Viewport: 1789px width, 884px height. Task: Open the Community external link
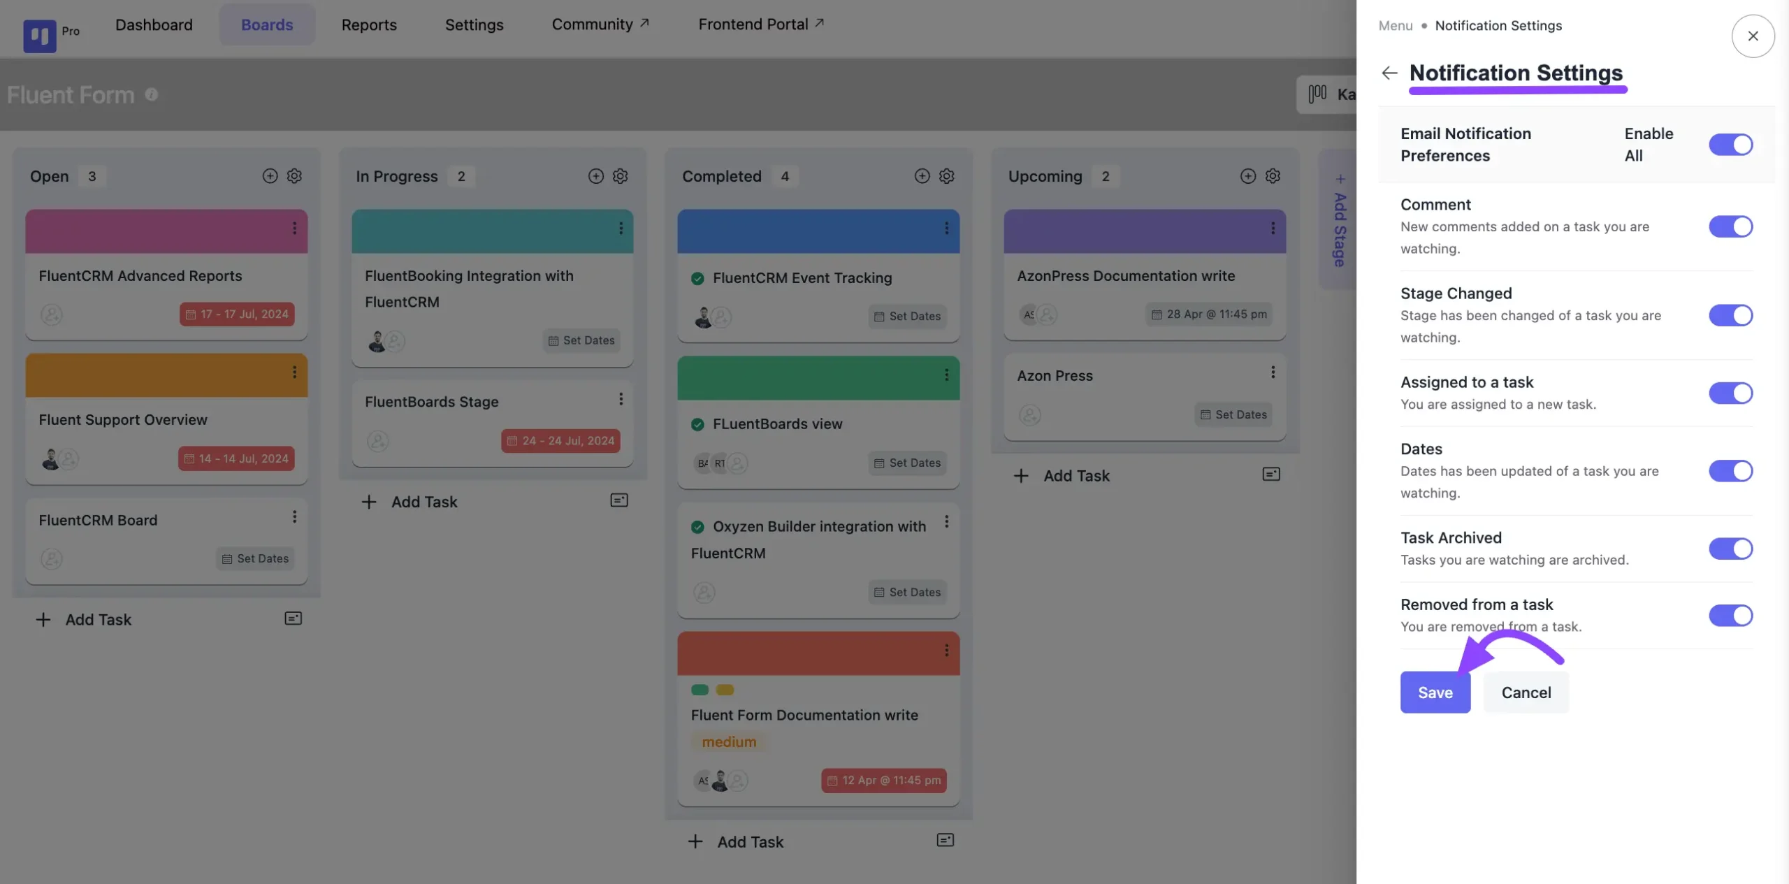click(600, 25)
